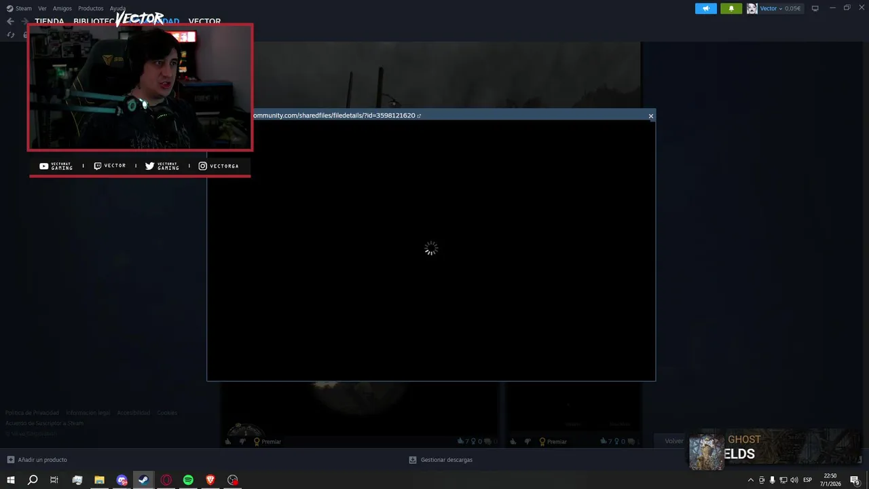The image size is (869, 489).
Task: Open Task View on taskbar
Action: (54, 480)
